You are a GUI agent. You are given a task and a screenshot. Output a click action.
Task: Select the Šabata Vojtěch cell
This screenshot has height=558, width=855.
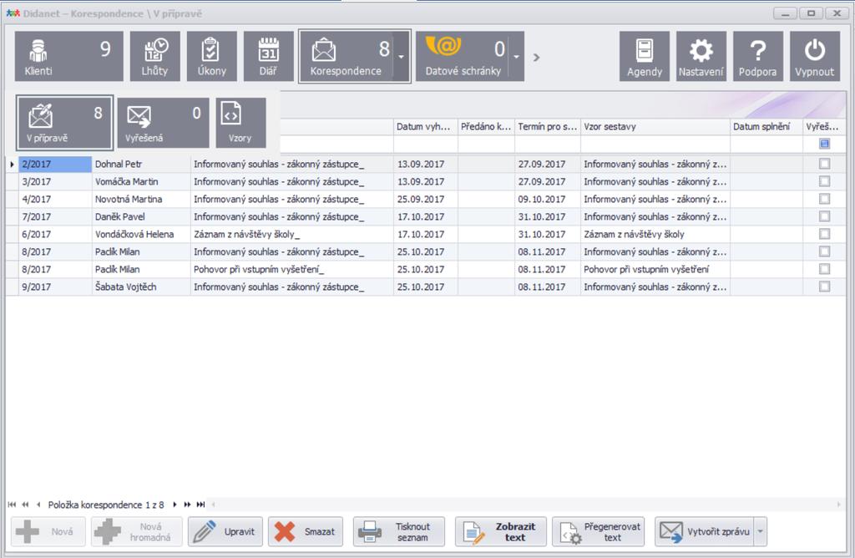tap(141, 287)
